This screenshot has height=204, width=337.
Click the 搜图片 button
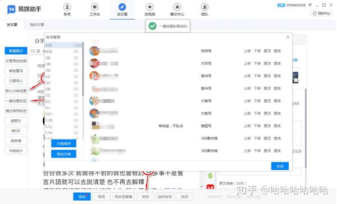16,120
